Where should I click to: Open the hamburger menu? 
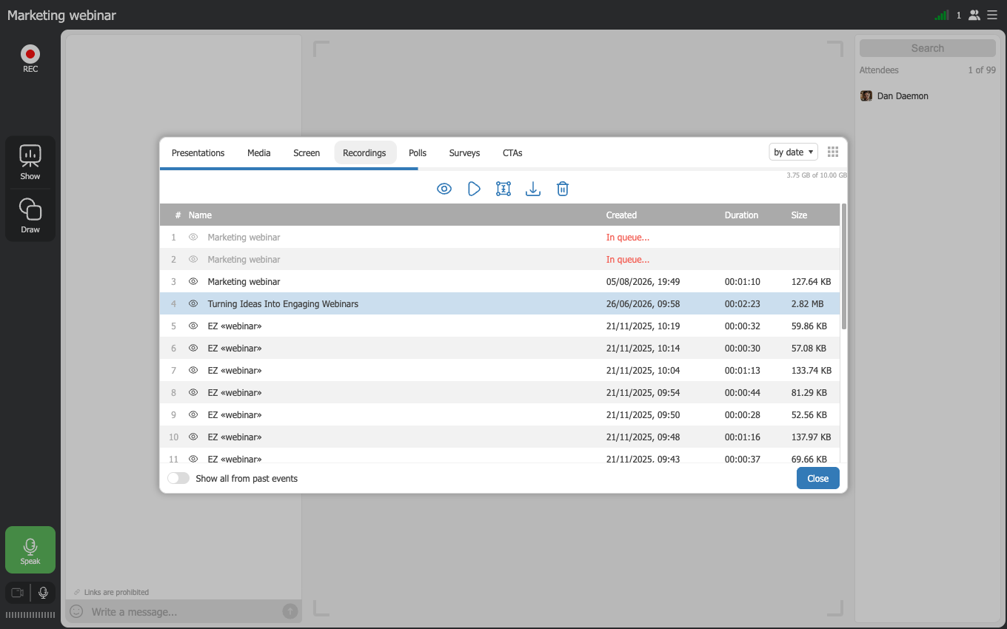992,15
